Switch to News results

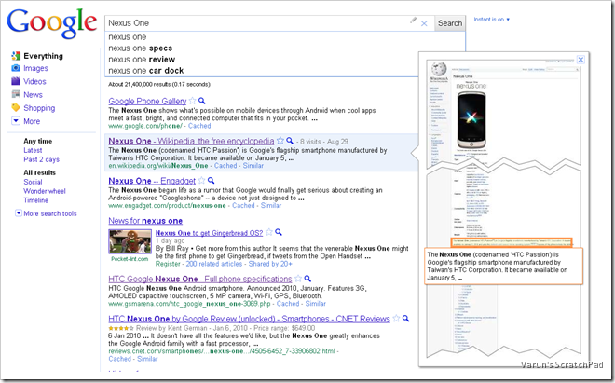(33, 94)
